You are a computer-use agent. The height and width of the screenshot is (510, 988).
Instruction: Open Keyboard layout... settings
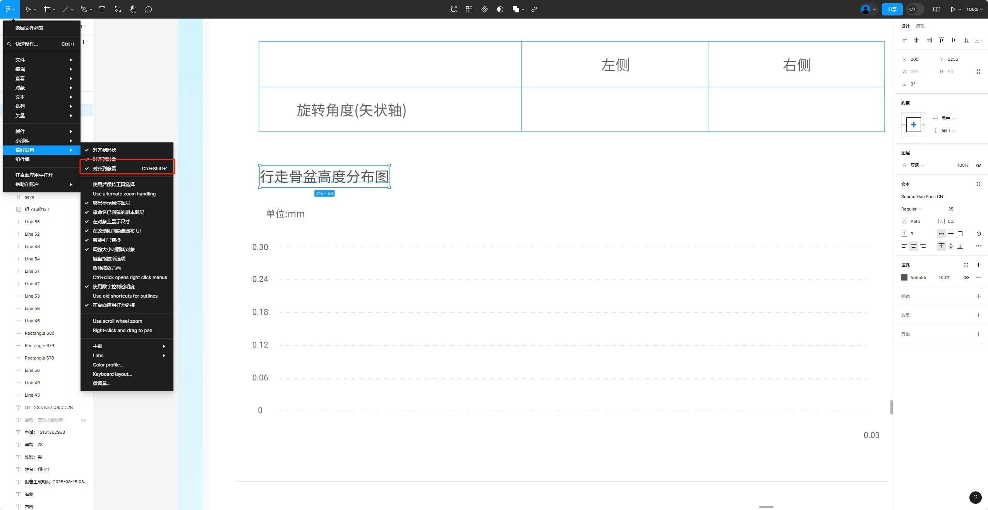pos(127,374)
